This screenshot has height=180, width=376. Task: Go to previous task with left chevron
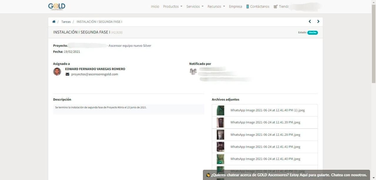310,21
